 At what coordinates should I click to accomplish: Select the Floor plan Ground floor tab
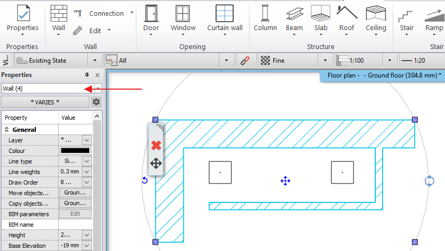tap(384, 75)
